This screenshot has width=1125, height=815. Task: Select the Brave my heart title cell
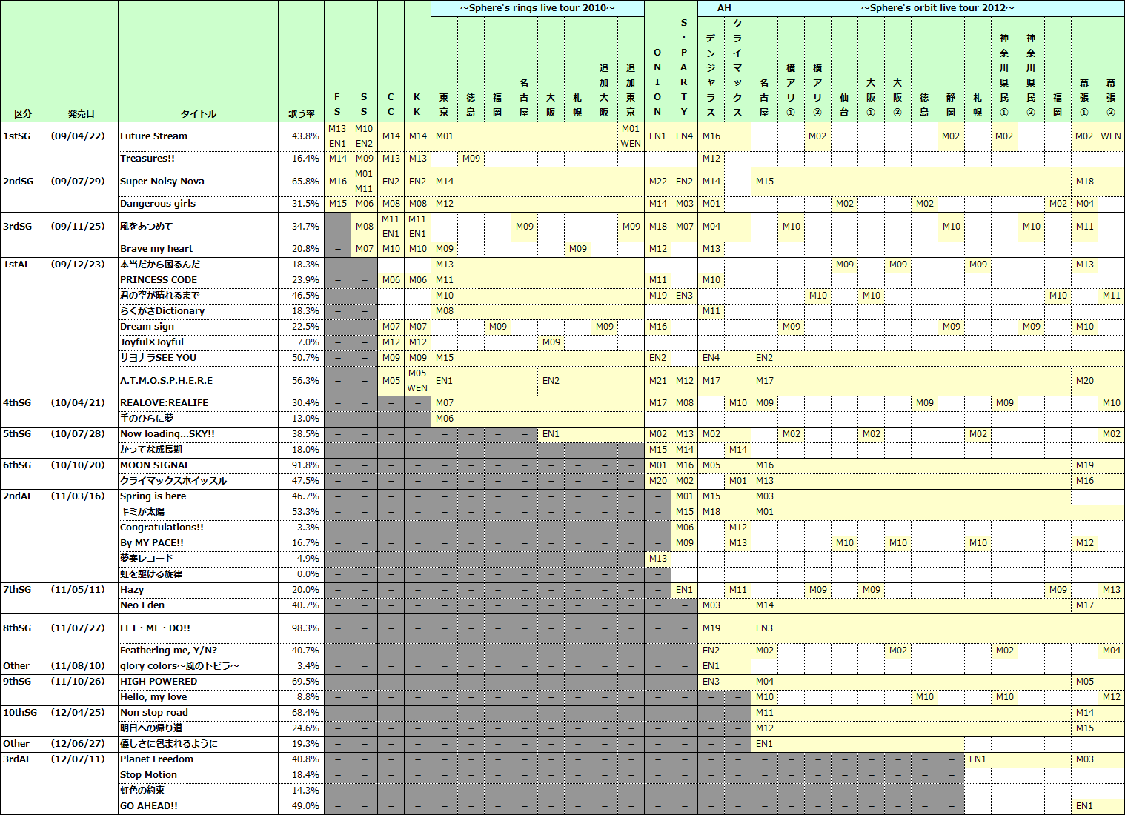coord(199,249)
